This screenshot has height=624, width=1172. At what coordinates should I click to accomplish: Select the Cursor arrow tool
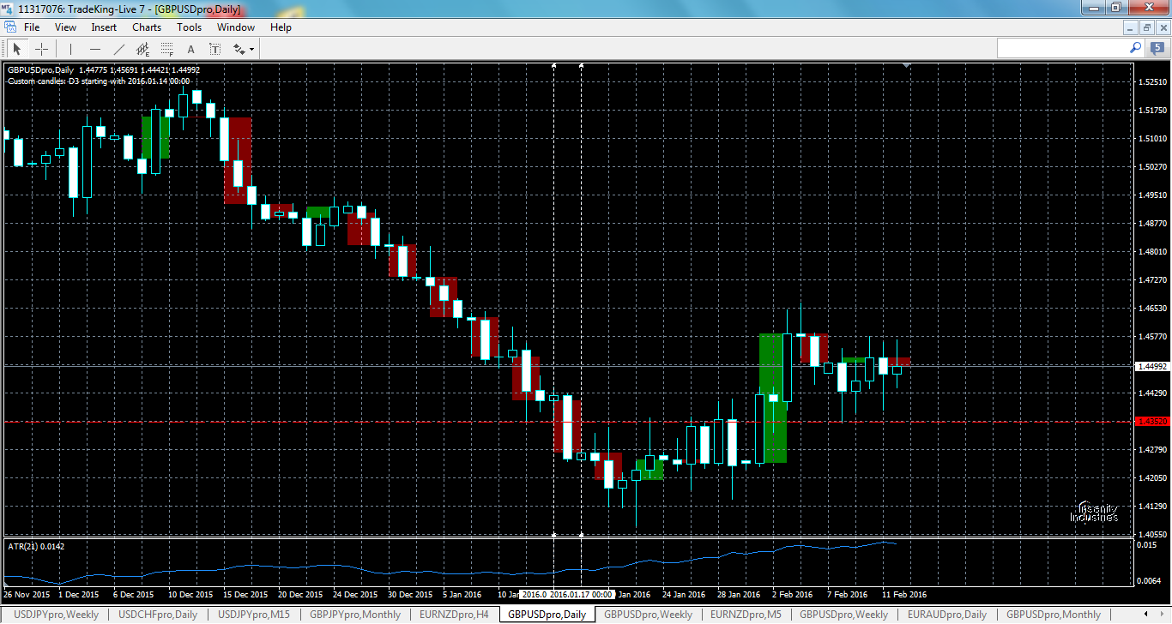coord(16,49)
